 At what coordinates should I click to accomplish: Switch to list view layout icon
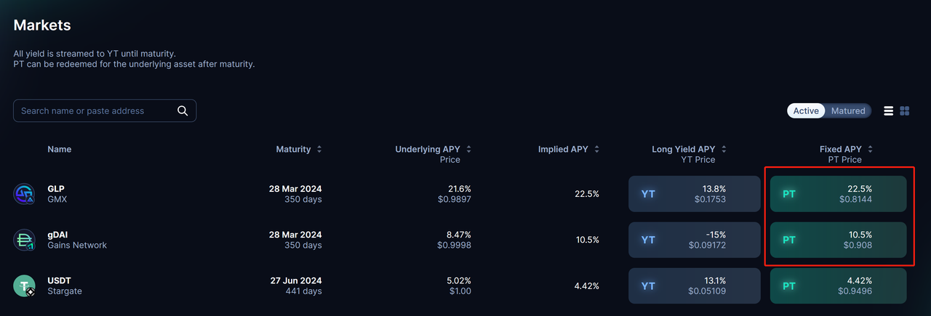pos(888,111)
